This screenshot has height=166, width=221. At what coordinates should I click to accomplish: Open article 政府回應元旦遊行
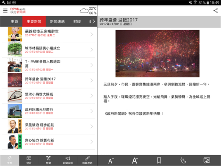(x=49, y=111)
